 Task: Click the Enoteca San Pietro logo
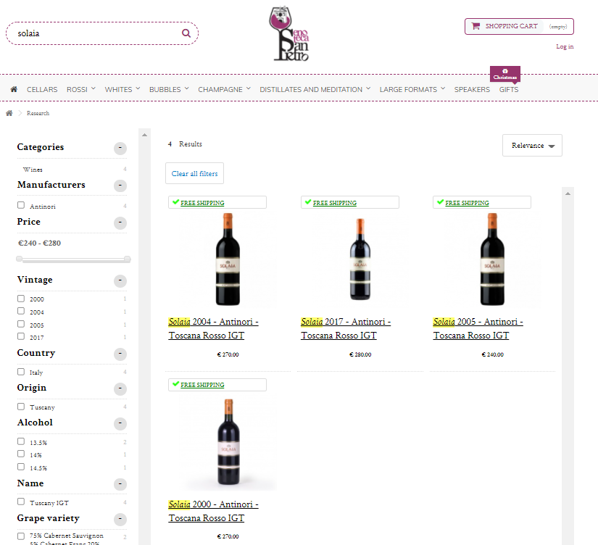[289, 33]
